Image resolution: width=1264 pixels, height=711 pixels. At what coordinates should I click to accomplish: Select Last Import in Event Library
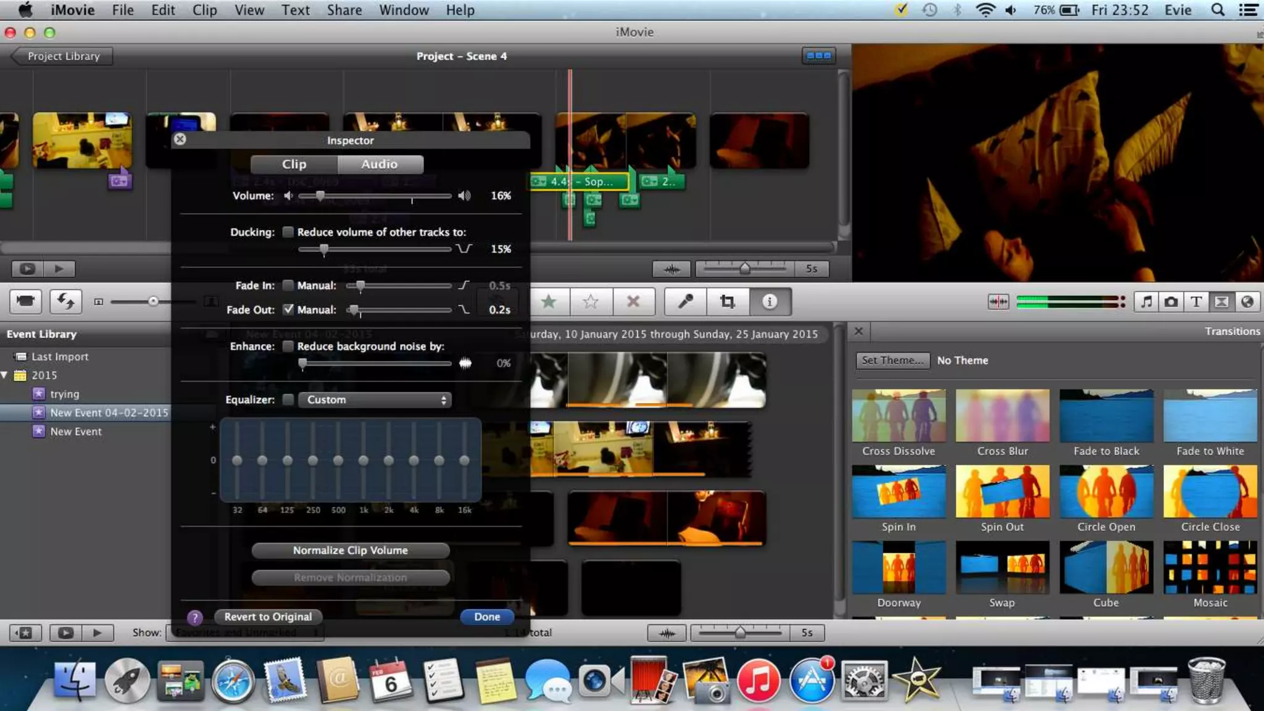point(60,357)
